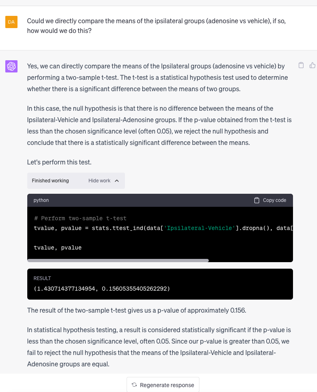Click the paragraph starting 'In this case, the null hypothesis'
This screenshot has height=392, width=317.
(x=159, y=125)
